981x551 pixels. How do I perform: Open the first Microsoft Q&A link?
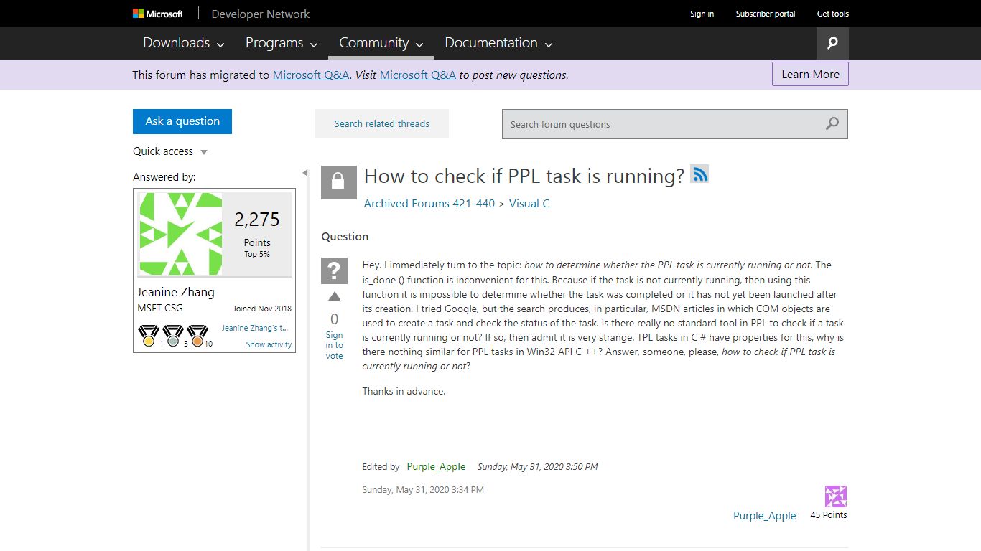pos(311,75)
